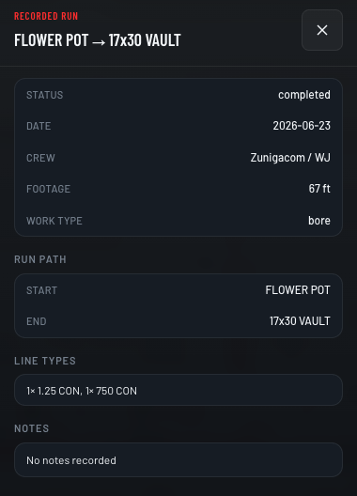
Task: Click the crew value Zunigacom / WJ
Action: point(290,157)
